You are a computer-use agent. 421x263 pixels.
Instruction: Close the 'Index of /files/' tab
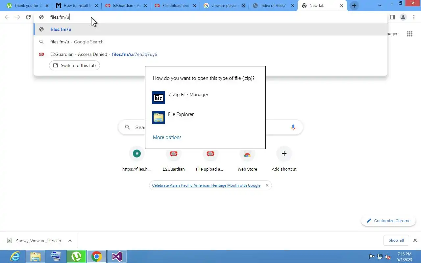click(292, 6)
